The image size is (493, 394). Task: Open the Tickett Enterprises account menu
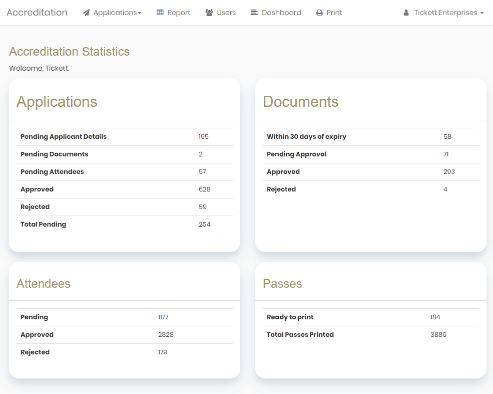pos(443,13)
